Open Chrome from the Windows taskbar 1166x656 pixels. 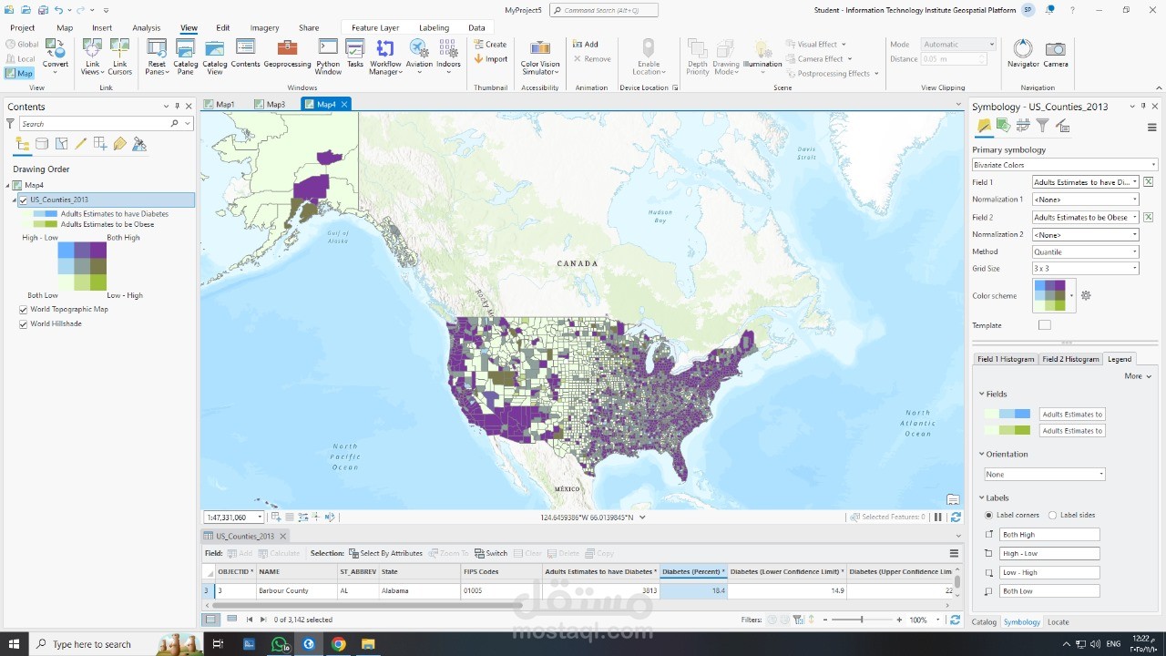(338, 644)
